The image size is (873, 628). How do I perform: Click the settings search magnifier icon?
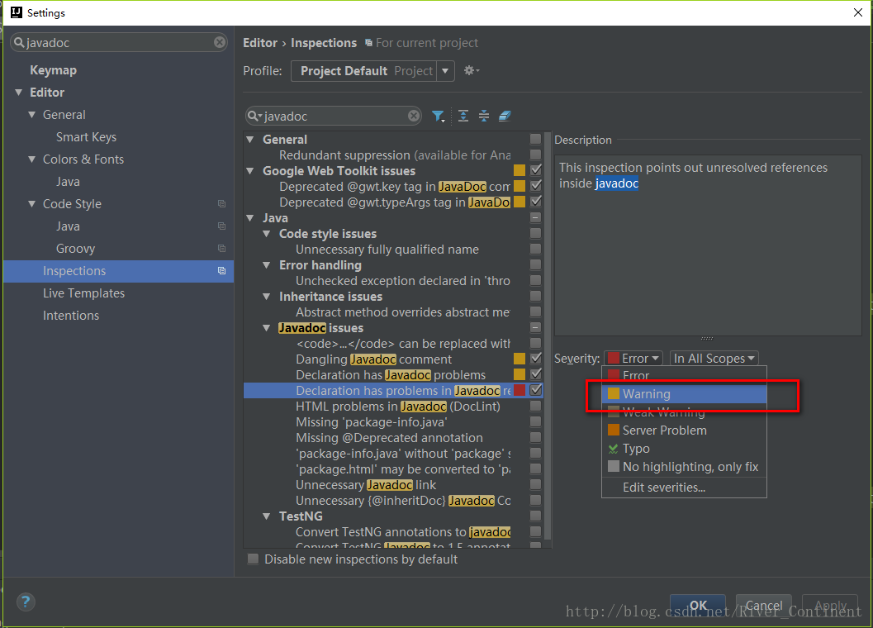tap(19, 42)
